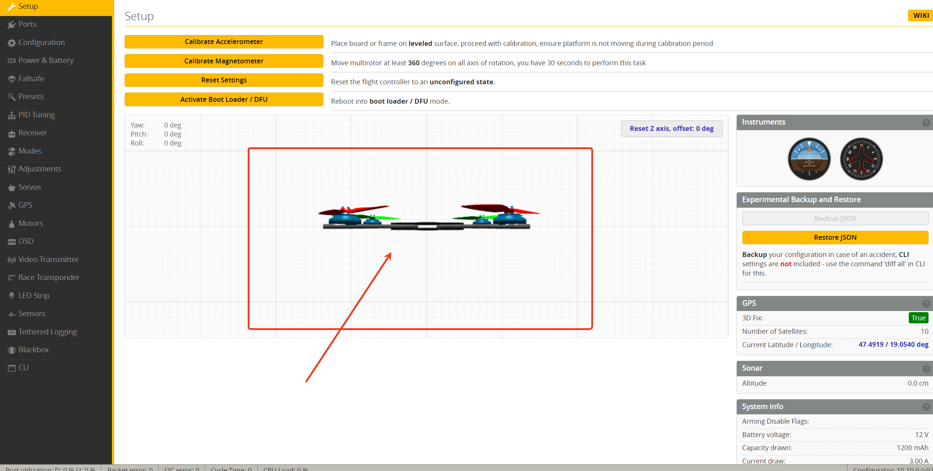Open the Modes tab

pos(30,151)
